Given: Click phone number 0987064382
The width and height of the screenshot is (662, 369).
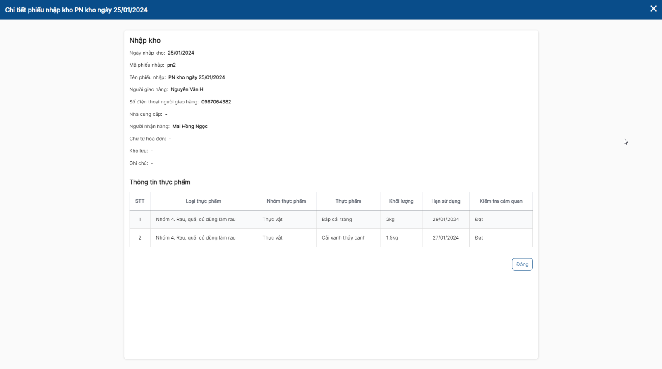Looking at the screenshot, I should click(x=216, y=102).
